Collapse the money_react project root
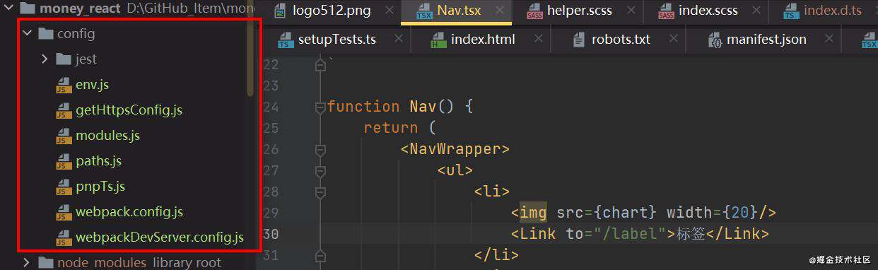The image size is (878, 270). tap(8, 8)
